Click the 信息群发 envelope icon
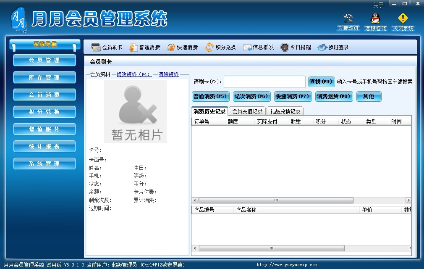424x269 pixels. click(247, 47)
